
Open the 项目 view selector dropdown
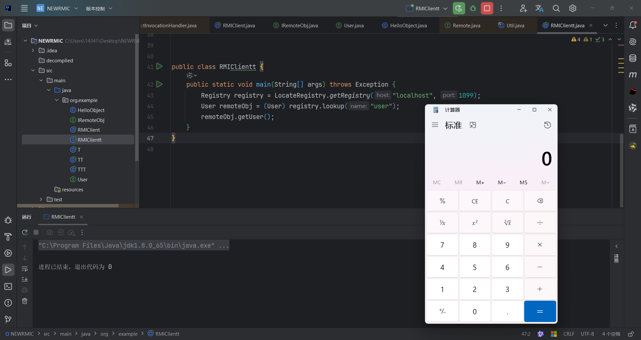click(x=30, y=26)
